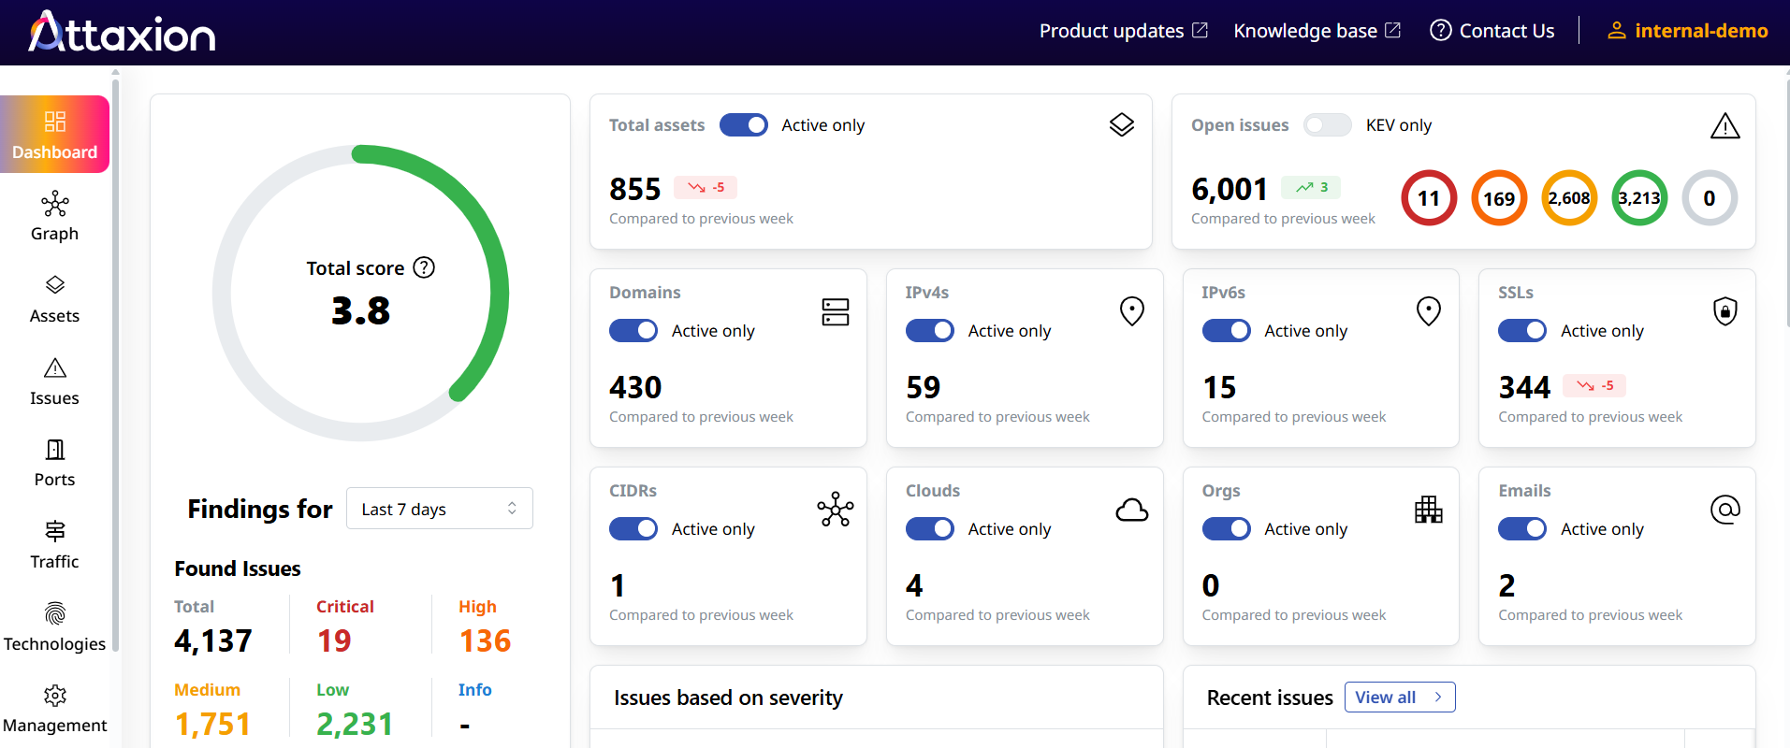Expand View all recent issues chevron
The image size is (1790, 748).
click(x=1438, y=698)
